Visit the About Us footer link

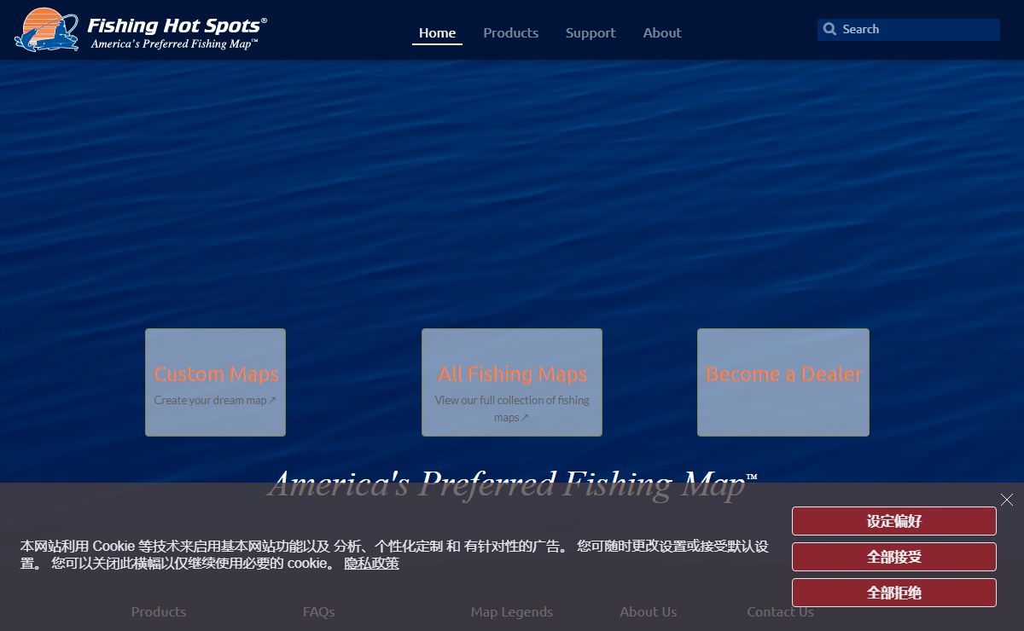[x=648, y=611]
